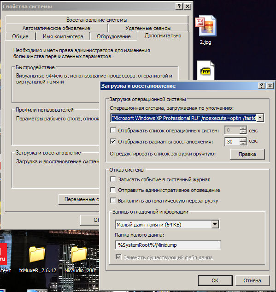Decrease OS list display time spinner
This screenshot has height=292, width=276.
point(243,132)
